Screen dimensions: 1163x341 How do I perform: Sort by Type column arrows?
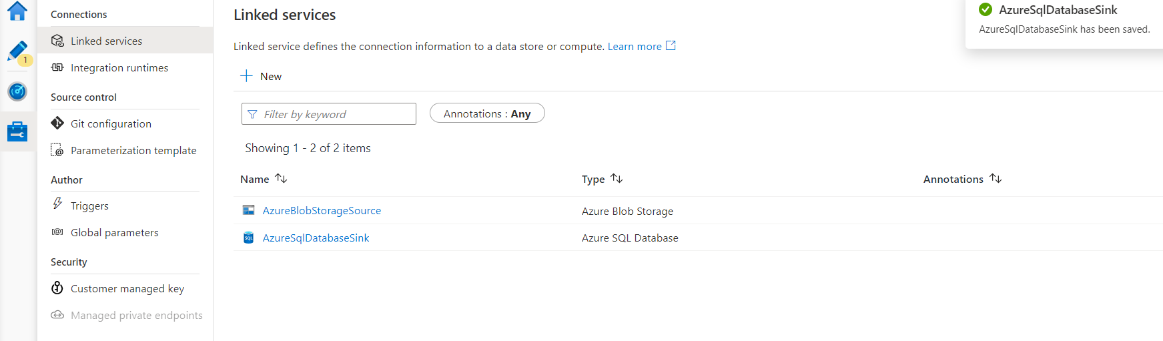pos(617,178)
